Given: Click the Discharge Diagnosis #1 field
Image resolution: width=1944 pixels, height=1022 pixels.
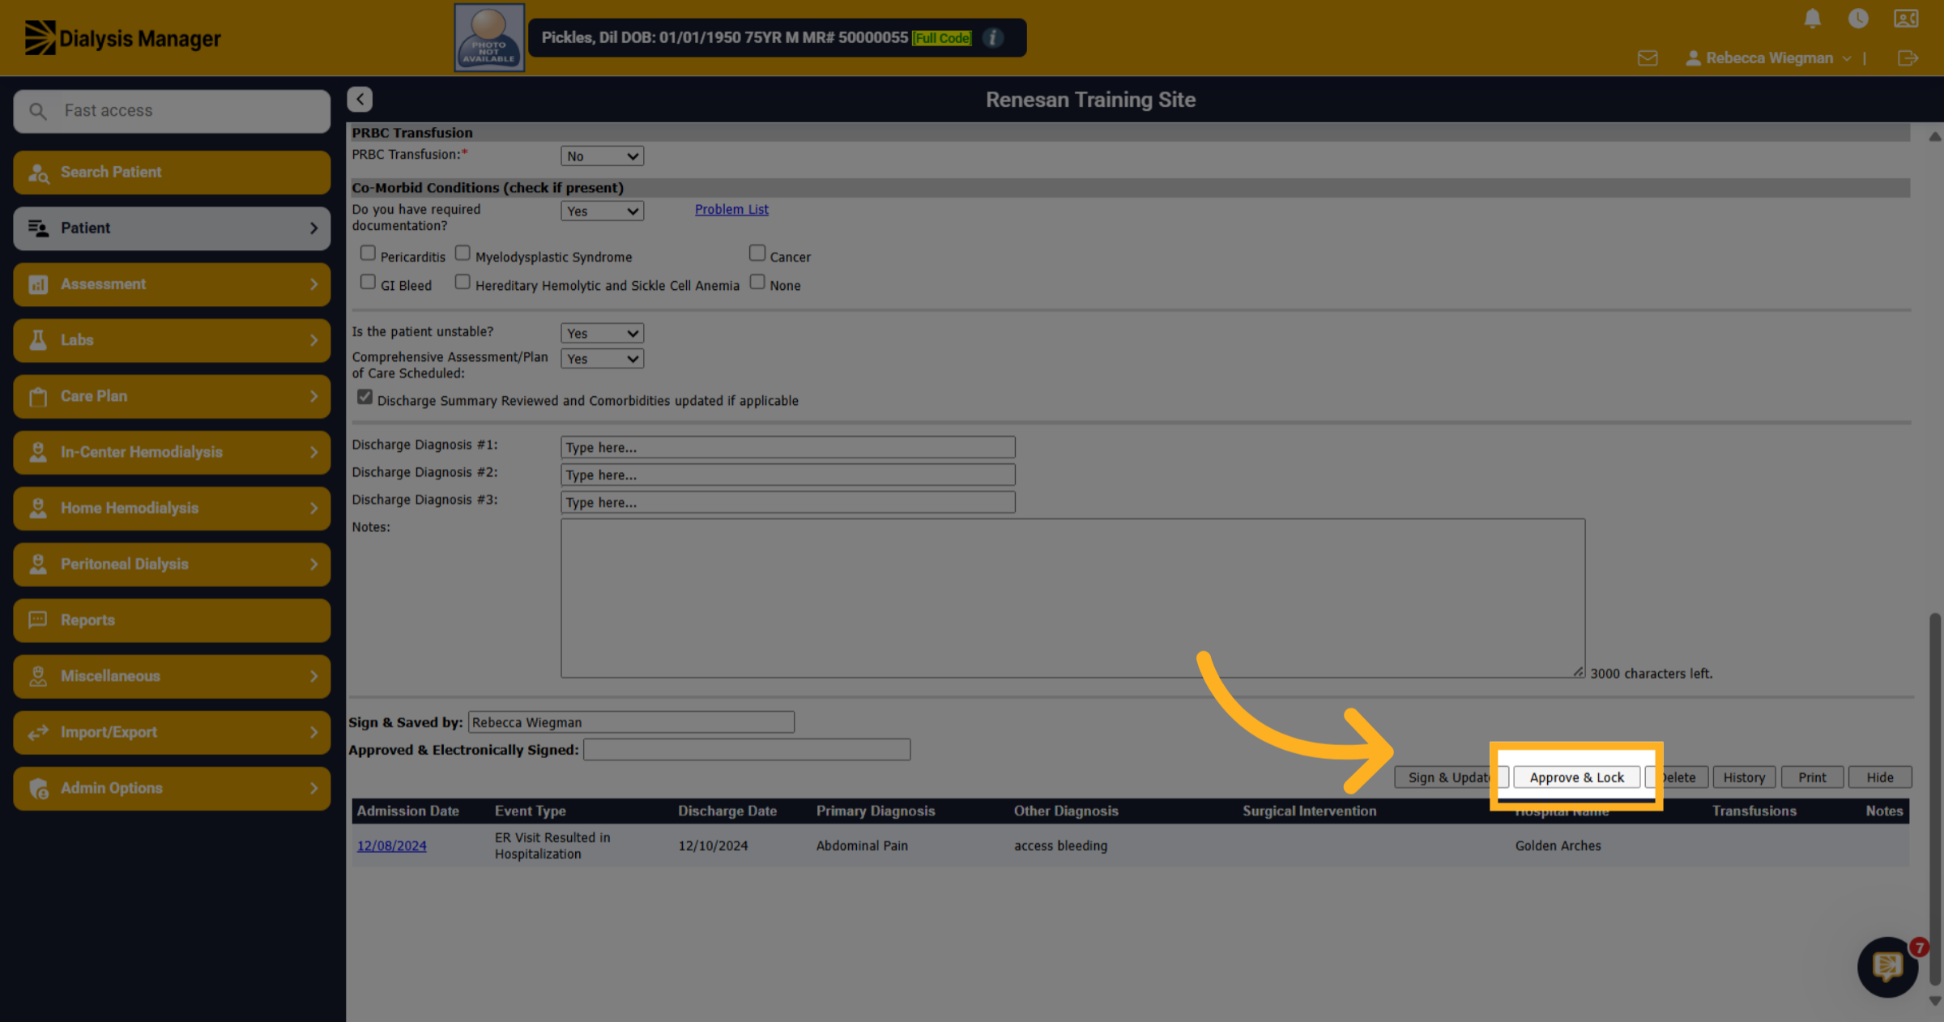Looking at the screenshot, I should pos(787,447).
